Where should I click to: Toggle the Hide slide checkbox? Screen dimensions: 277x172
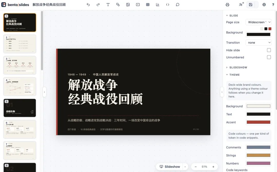269,50
